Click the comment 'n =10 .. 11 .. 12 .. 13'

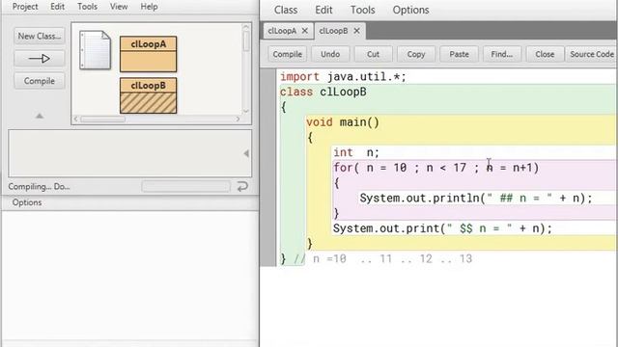tap(393, 259)
